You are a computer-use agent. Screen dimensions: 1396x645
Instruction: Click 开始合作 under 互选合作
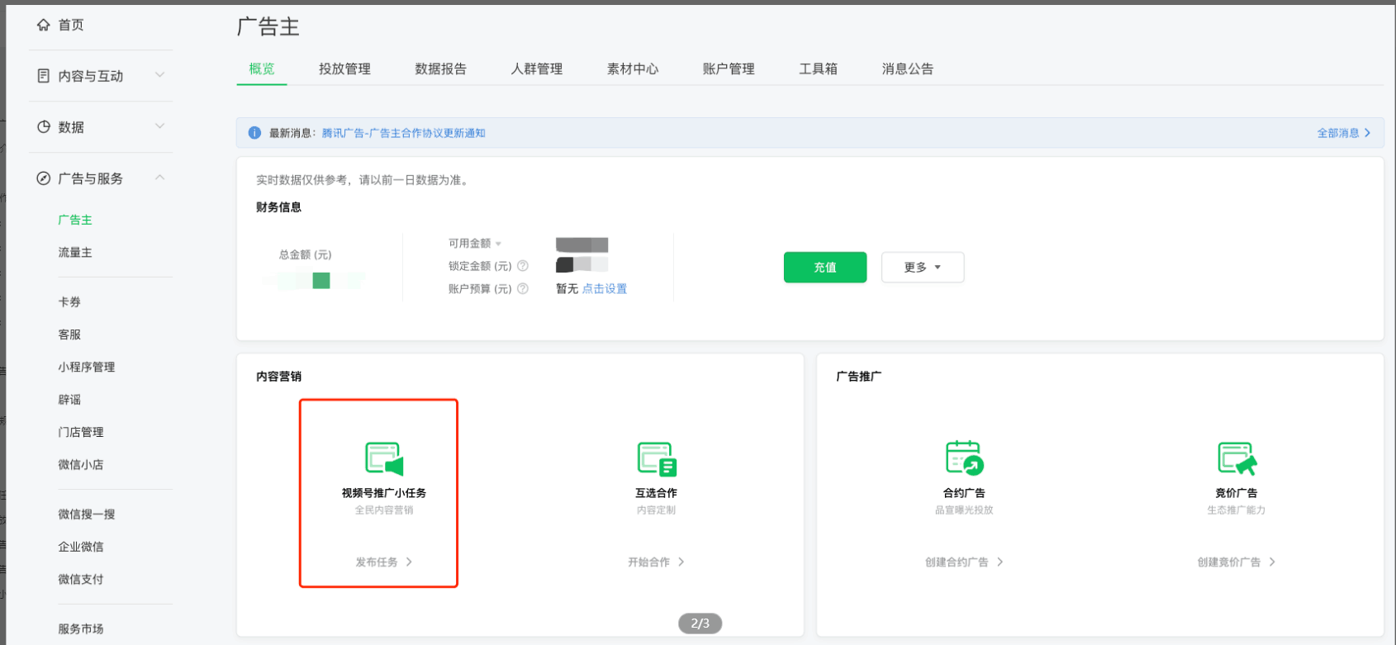(x=657, y=562)
